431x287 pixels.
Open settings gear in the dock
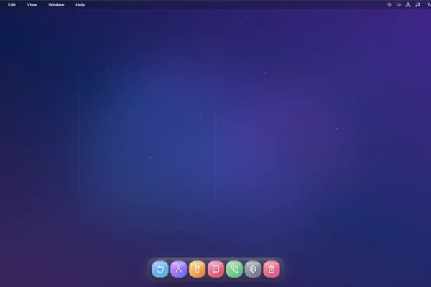click(x=253, y=269)
